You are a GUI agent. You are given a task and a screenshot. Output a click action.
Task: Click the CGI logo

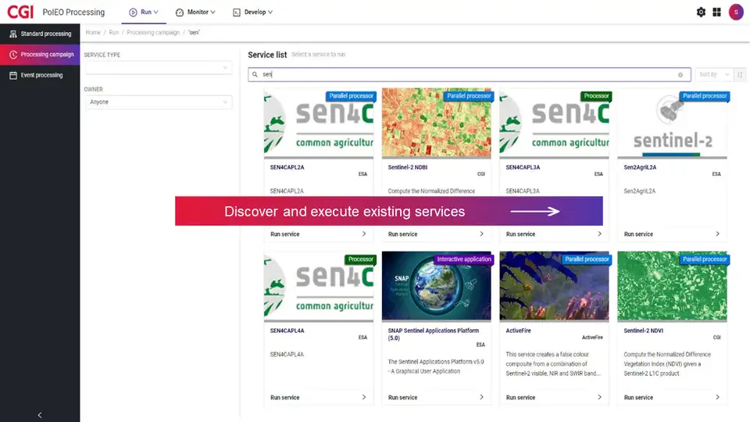[20, 12]
